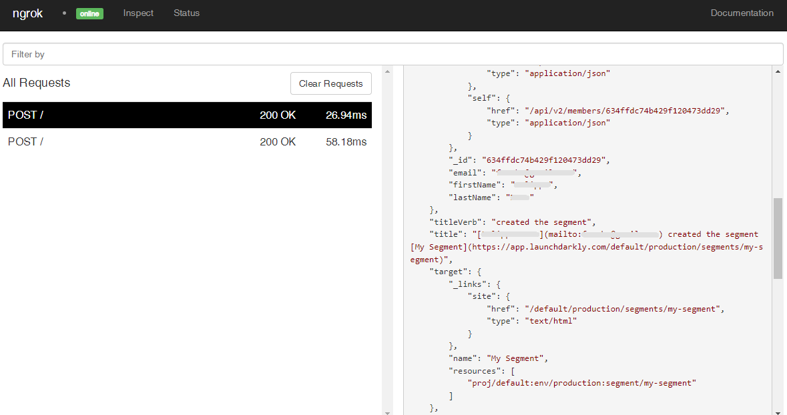Click the Clear Requests button
Viewport: 787px width, 415px height.
[x=331, y=83]
